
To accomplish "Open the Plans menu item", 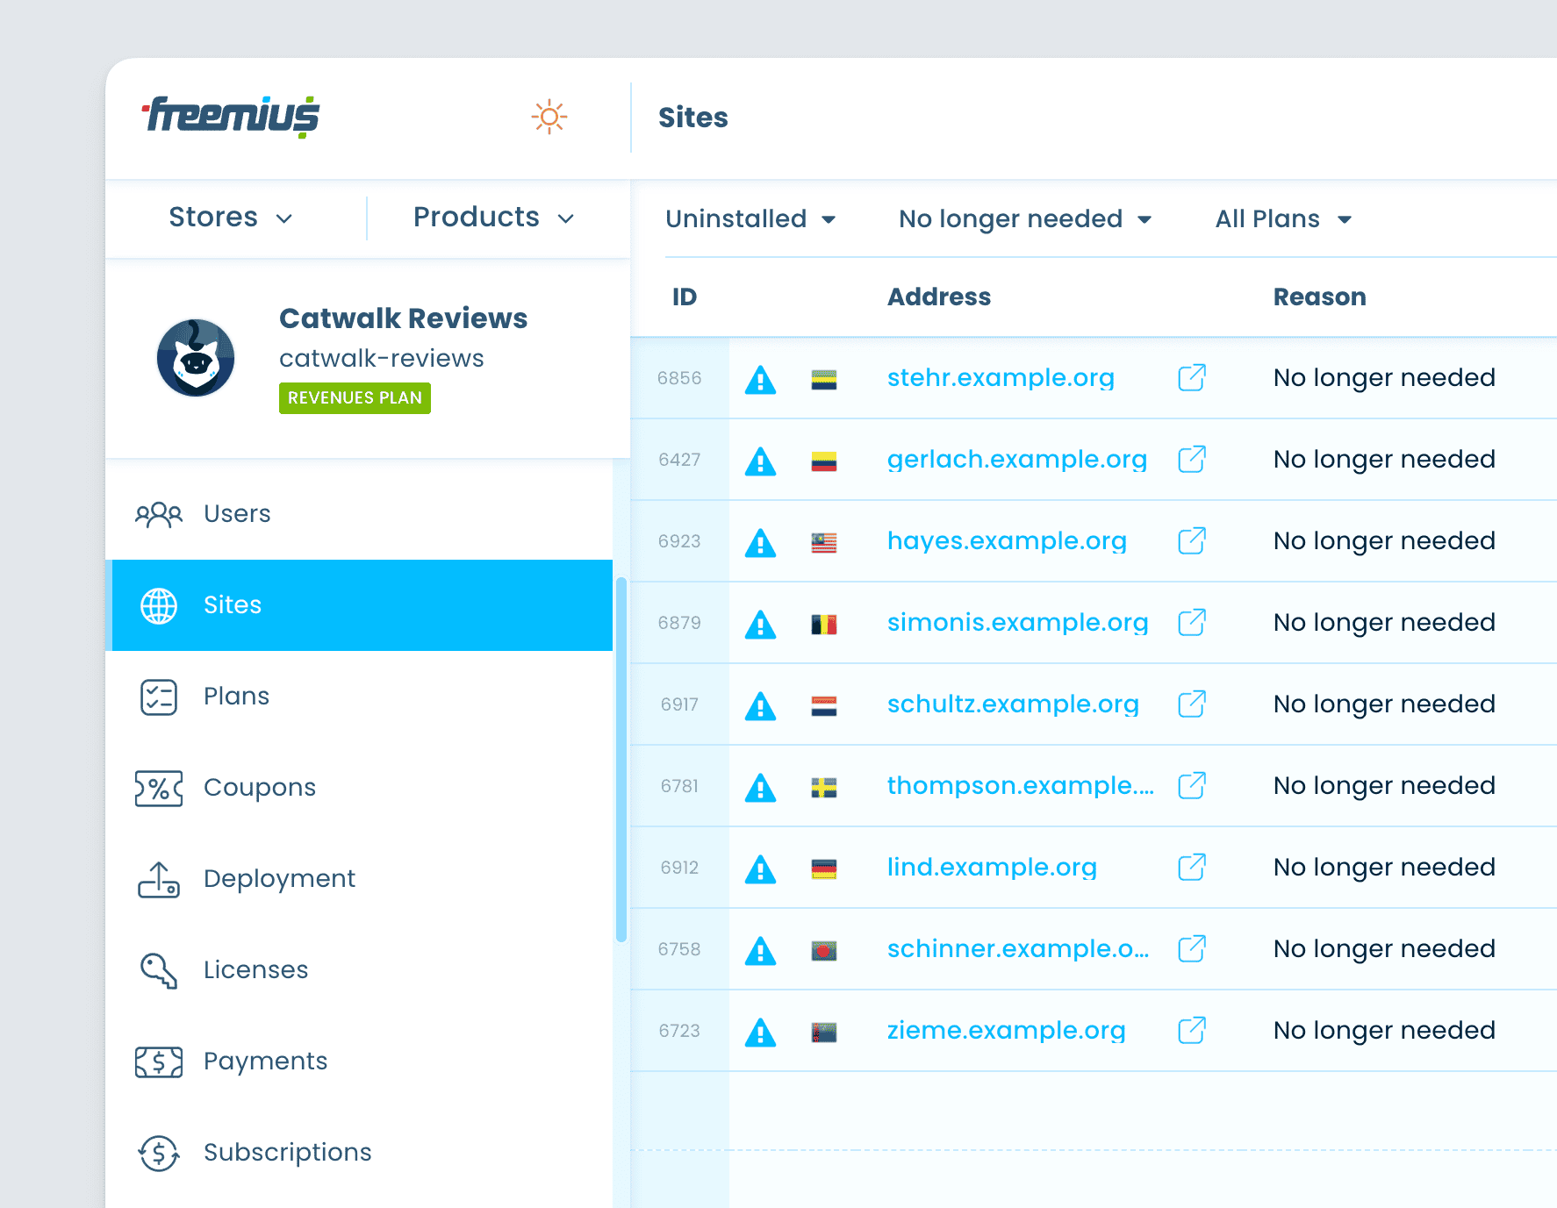I will (359, 697).
